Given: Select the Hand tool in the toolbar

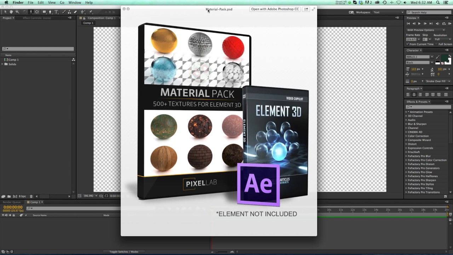Looking at the screenshot, I should click(11, 12).
